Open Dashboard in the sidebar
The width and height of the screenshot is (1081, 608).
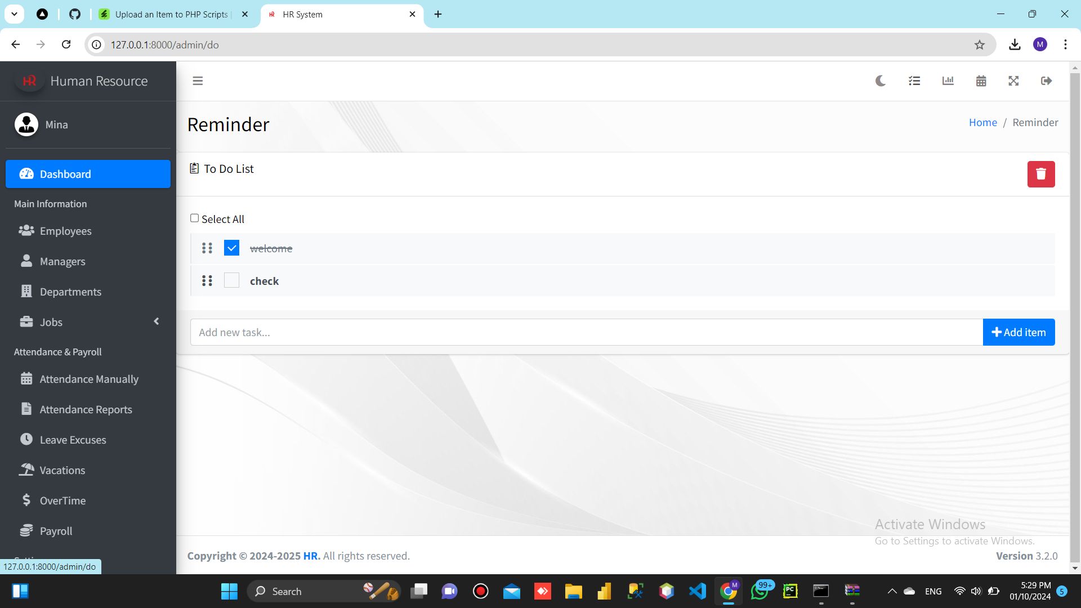click(88, 174)
